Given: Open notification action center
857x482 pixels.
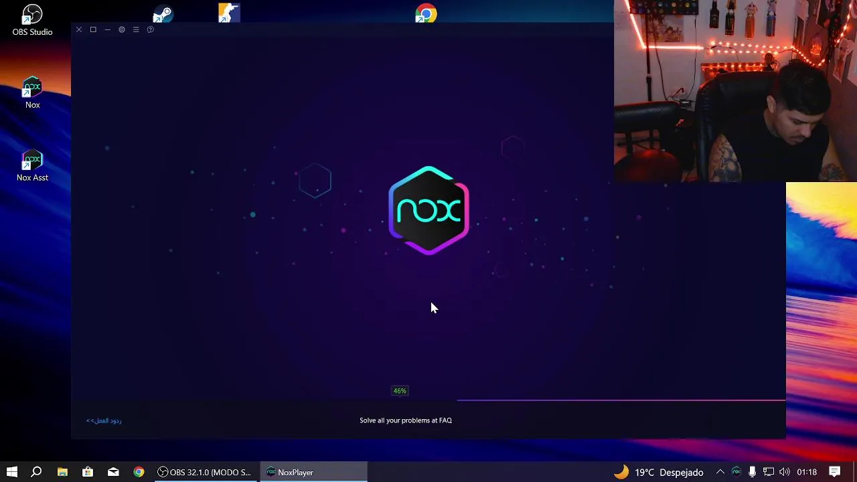Looking at the screenshot, I should [835, 472].
